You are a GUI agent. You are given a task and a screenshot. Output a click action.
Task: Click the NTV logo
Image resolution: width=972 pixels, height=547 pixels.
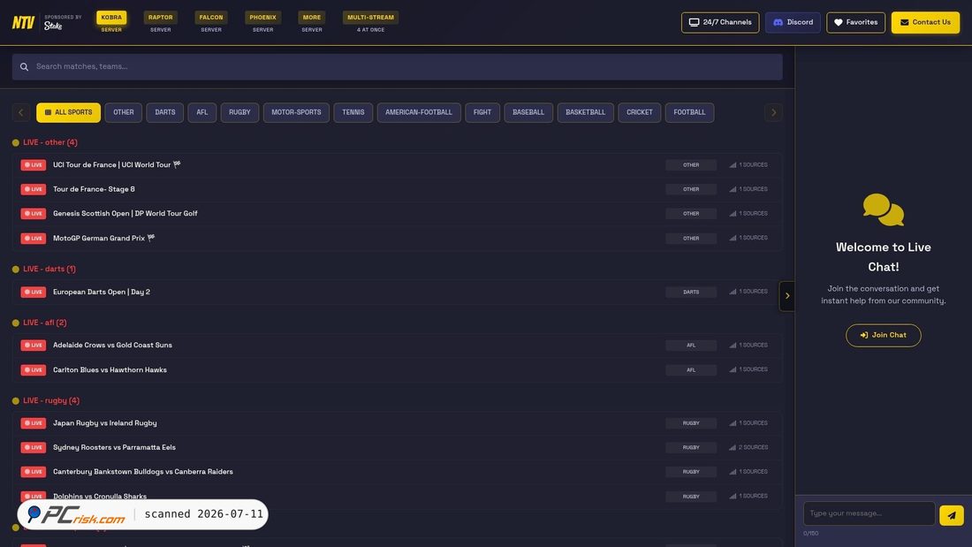click(23, 22)
